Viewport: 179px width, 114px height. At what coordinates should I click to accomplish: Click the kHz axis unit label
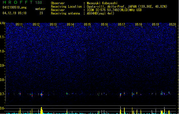(x=3, y=23)
